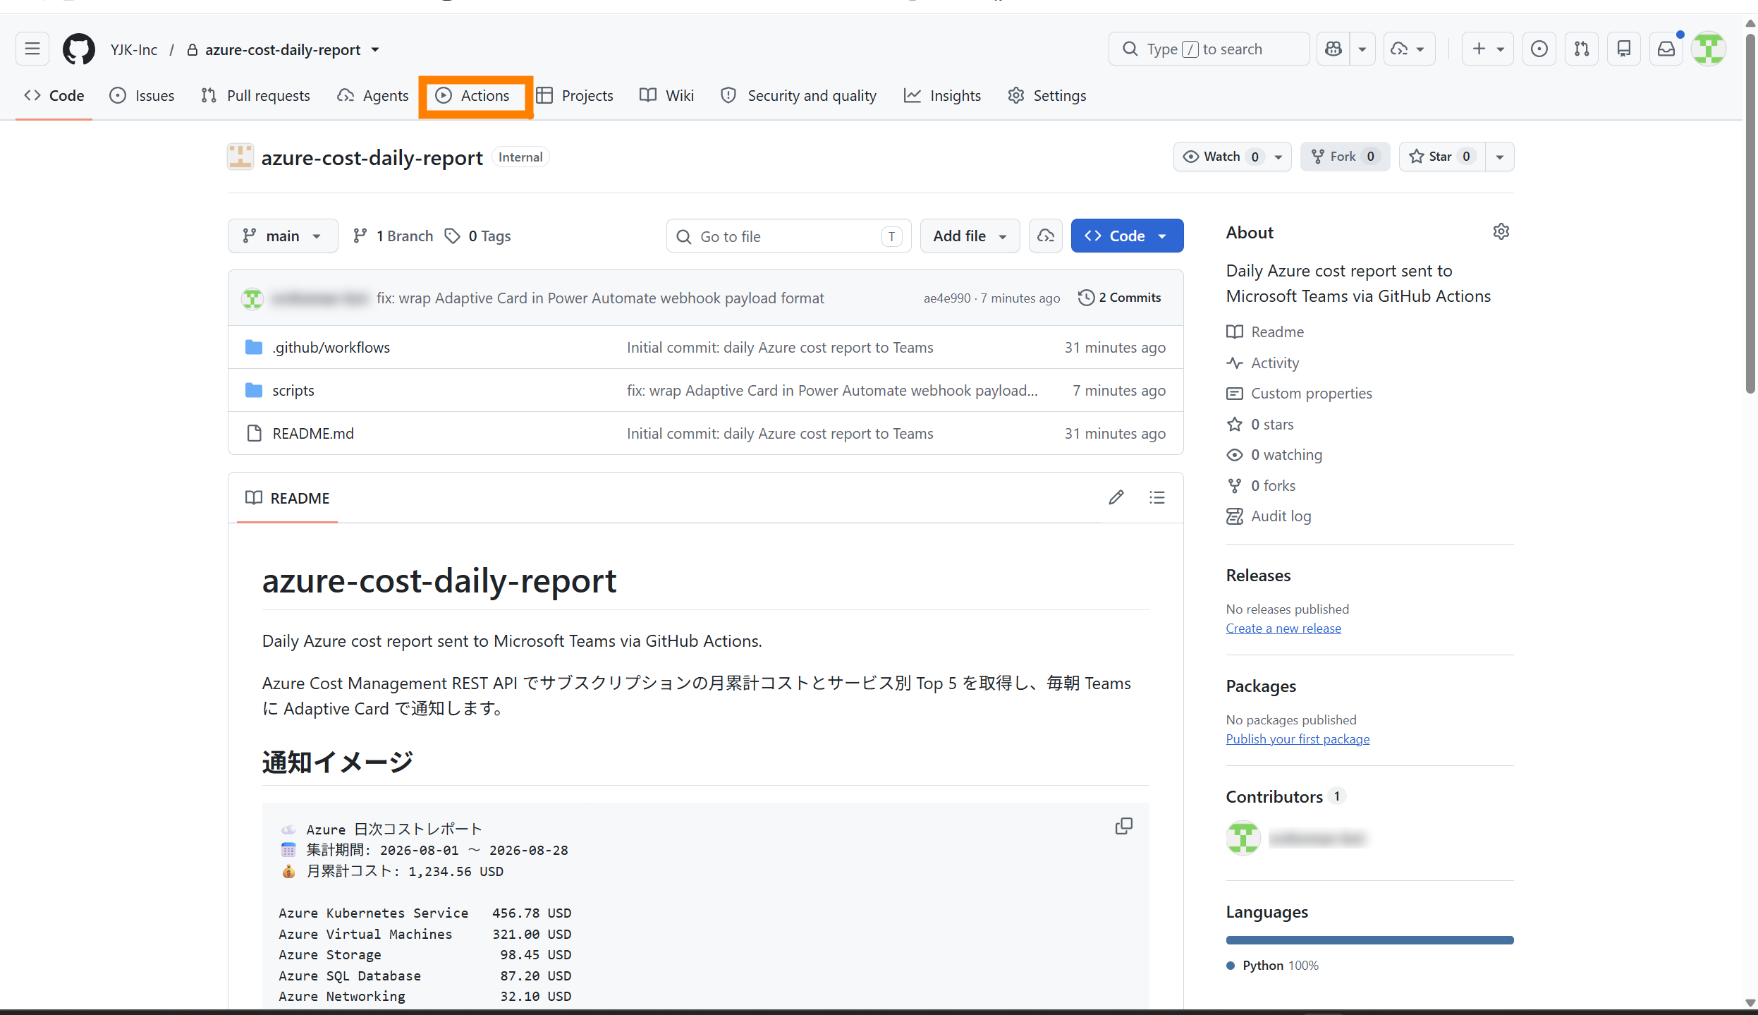The image size is (1758, 1015).
Task: Star this repository
Action: tap(1441, 157)
